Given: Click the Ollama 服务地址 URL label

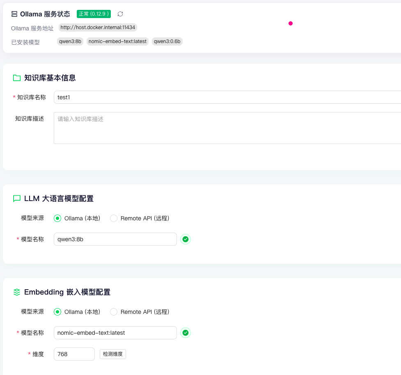Looking at the screenshot, I should coord(97,27).
